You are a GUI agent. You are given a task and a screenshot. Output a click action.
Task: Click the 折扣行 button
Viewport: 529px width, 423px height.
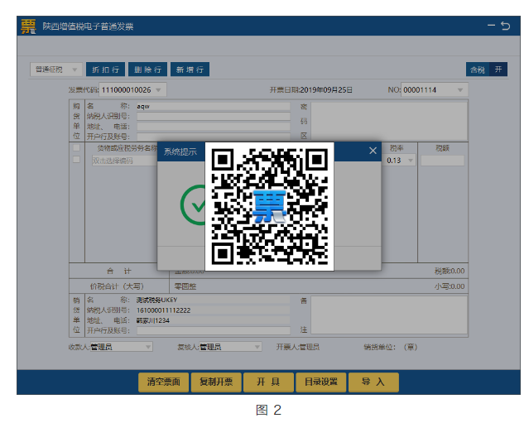tap(106, 70)
